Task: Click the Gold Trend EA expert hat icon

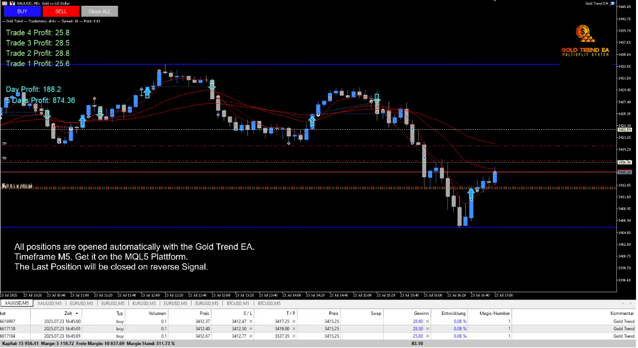Action: click(612, 3)
